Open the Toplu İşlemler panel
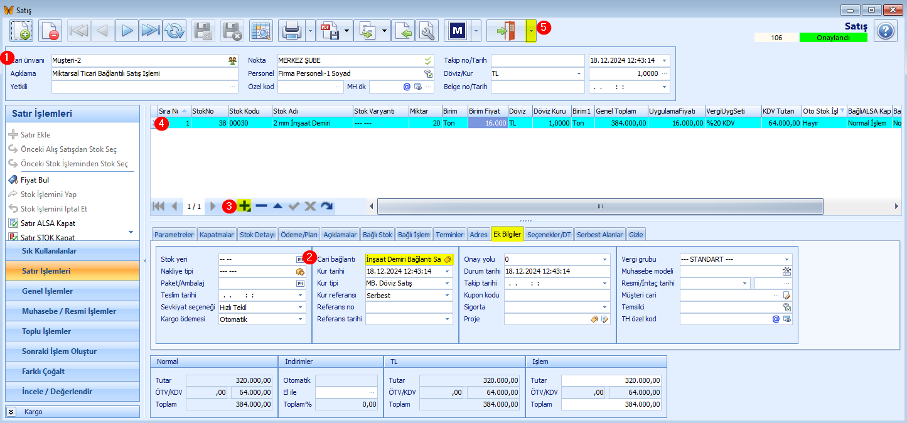Image resolution: width=907 pixels, height=423 pixels. [72, 331]
